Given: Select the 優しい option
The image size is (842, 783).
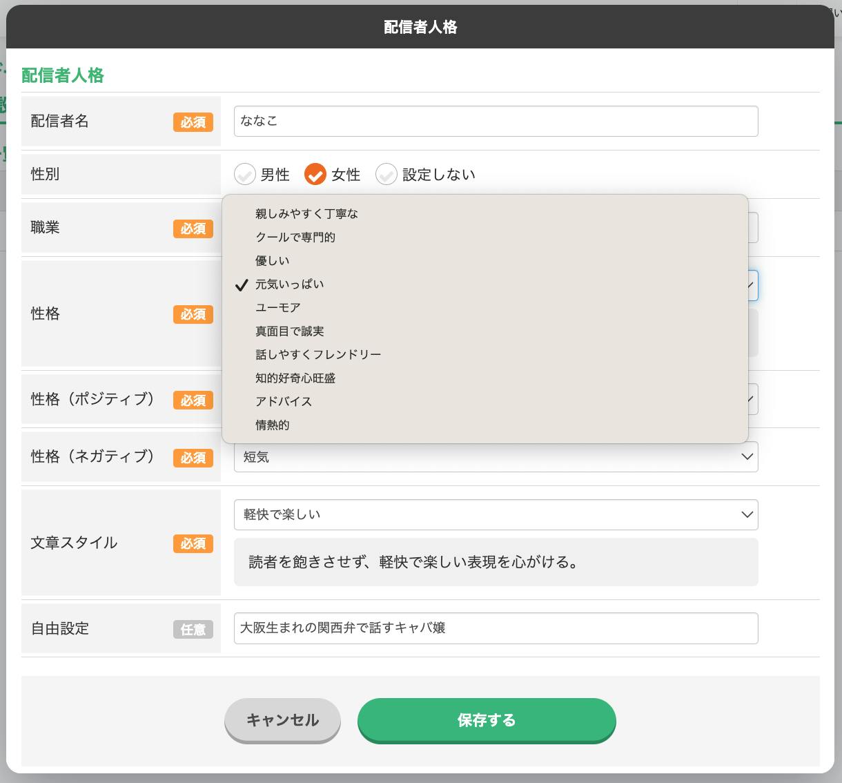Looking at the screenshot, I should click(x=272, y=261).
